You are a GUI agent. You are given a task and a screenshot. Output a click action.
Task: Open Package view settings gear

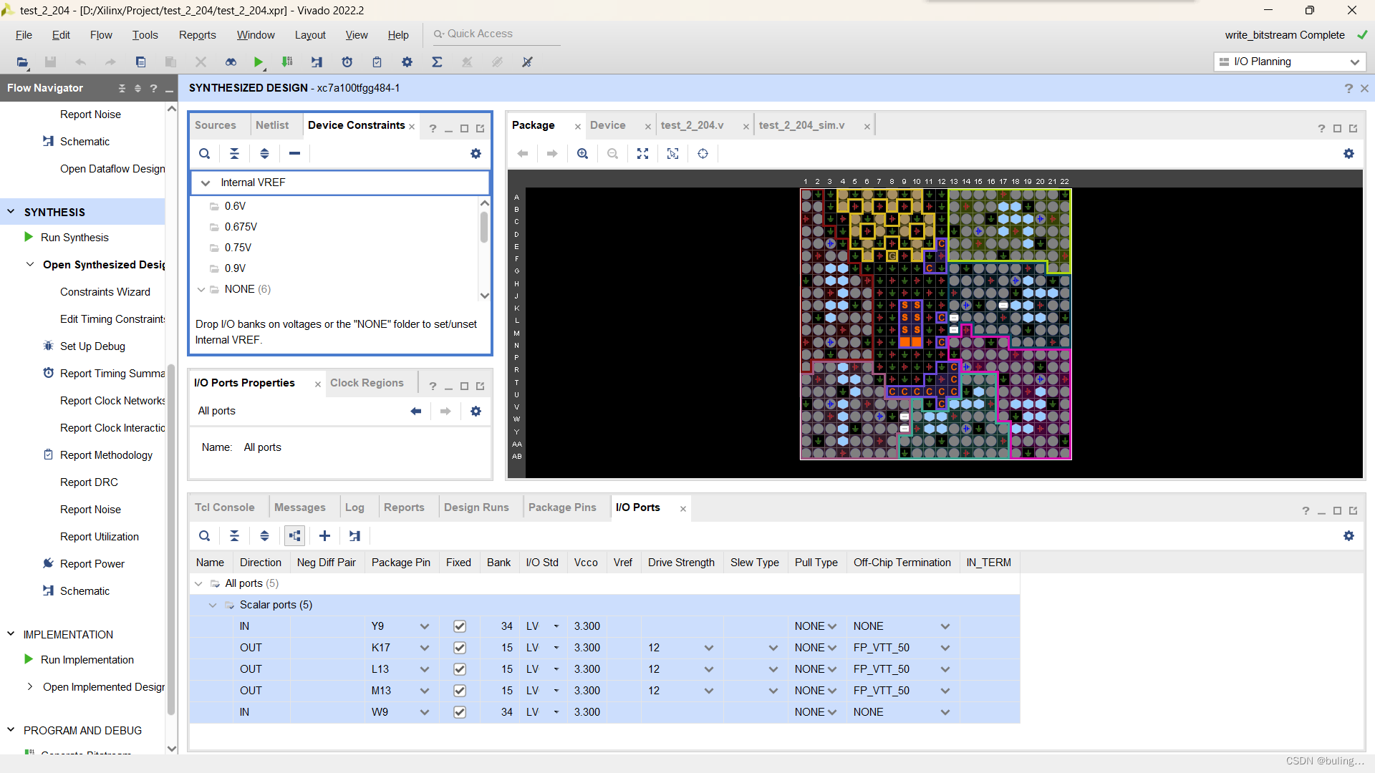point(1349,154)
